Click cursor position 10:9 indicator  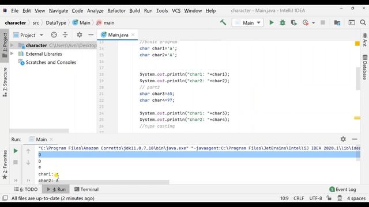coord(284,198)
